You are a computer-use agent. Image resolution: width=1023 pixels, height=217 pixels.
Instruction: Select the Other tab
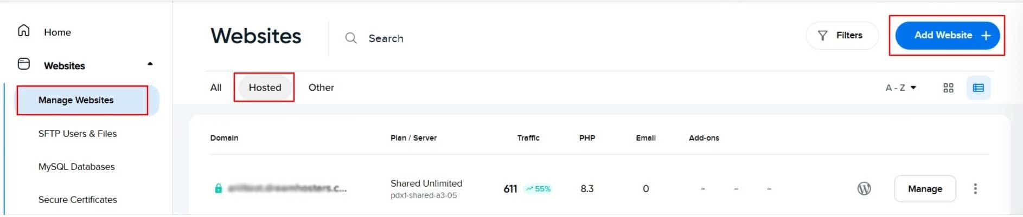tap(321, 87)
